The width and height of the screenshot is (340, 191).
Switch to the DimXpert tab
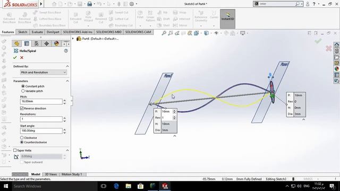click(53, 32)
